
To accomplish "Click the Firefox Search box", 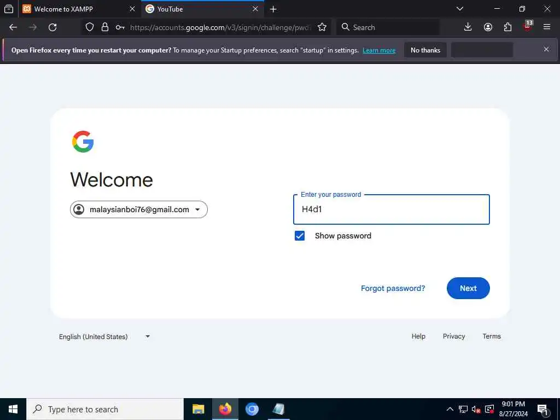I will (x=388, y=27).
